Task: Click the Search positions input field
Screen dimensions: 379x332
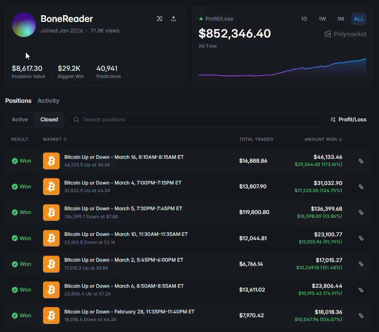Action: coord(194,120)
